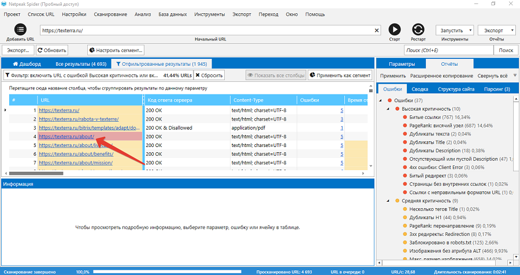Select PageRank: висячий узел item
This screenshot has width=520, height=275.
pyautogui.click(x=451, y=126)
